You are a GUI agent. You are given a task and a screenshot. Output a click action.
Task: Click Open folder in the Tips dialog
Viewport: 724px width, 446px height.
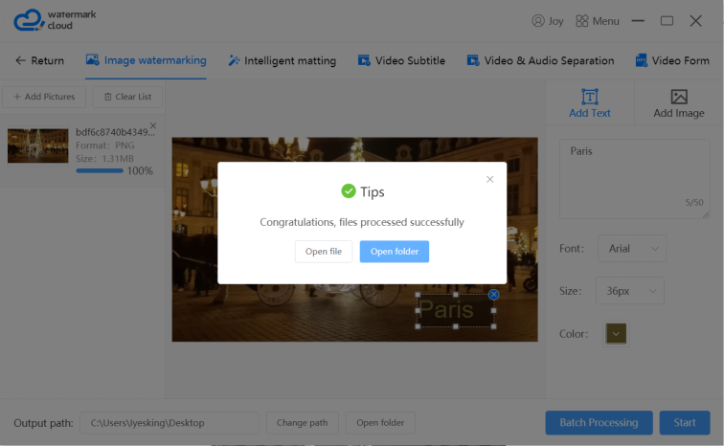pos(395,252)
